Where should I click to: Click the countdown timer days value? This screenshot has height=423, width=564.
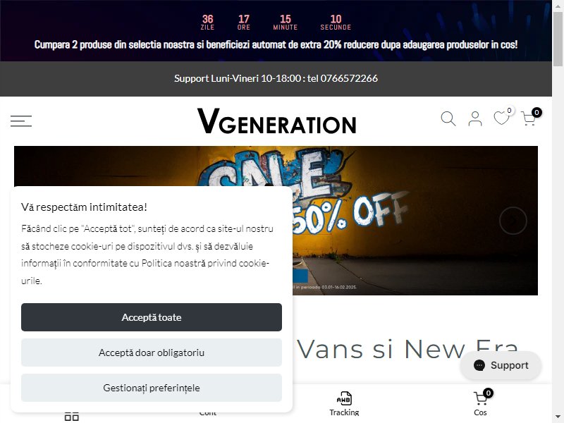(207, 19)
